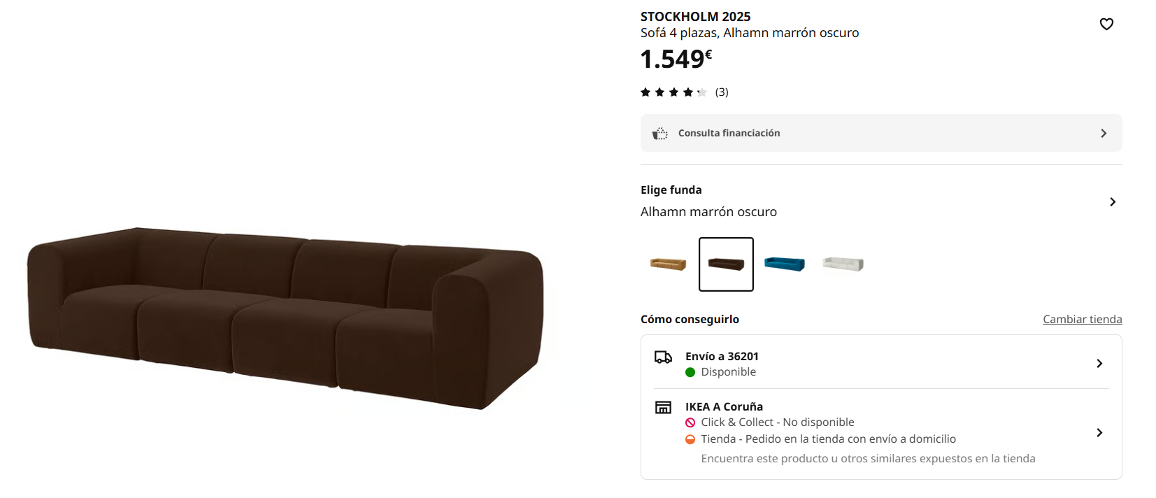Click the financing basket icon
The width and height of the screenshot is (1156, 498).
click(x=659, y=134)
